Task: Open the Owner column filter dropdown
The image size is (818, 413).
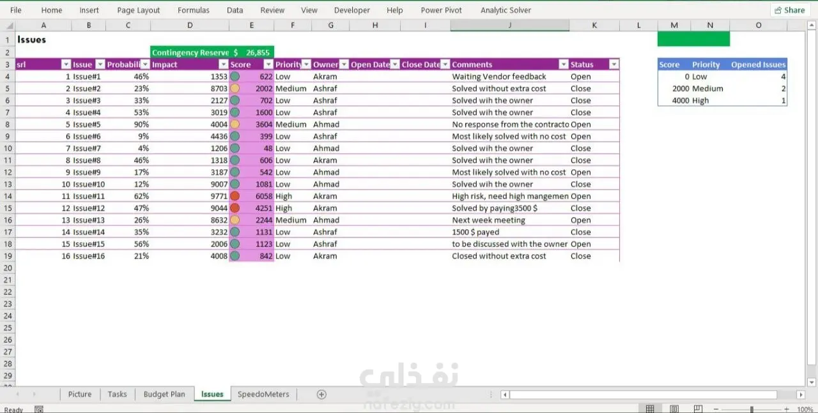Action: coord(344,64)
